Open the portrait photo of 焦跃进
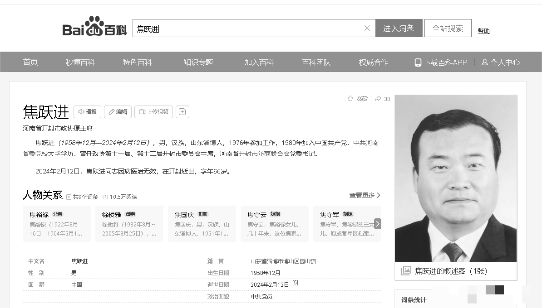Image resolution: width=542 pixels, height=308 pixels. [456, 178]
